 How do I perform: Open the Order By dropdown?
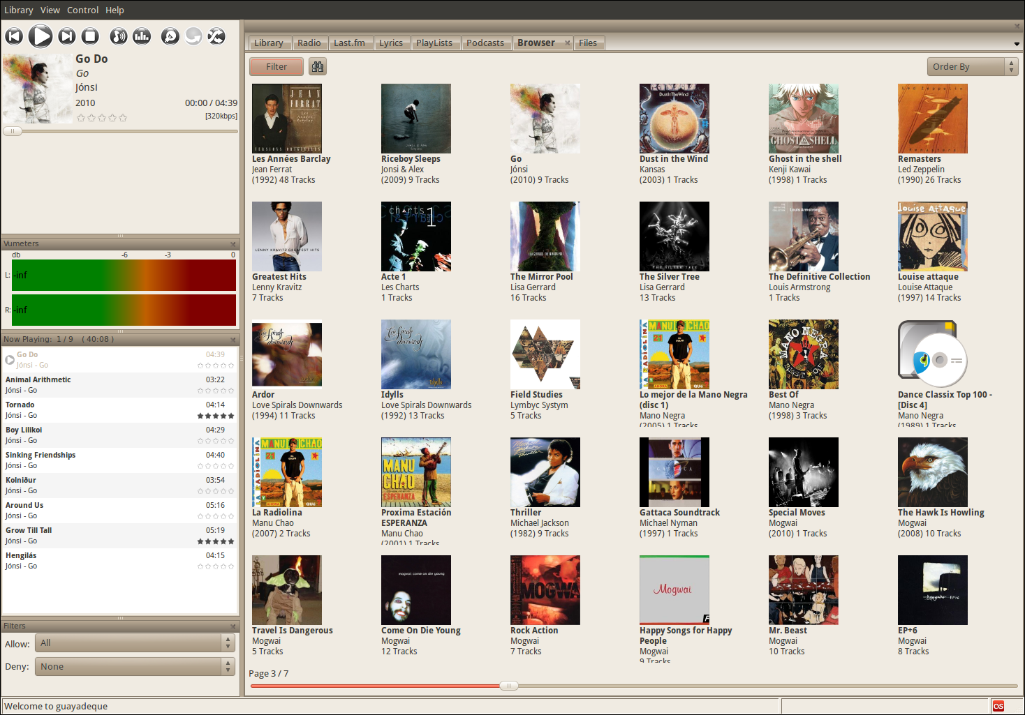pos(972,66)
